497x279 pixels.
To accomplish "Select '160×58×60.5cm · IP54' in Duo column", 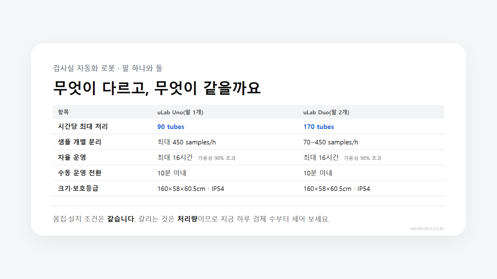I will (x=336, y=189).
